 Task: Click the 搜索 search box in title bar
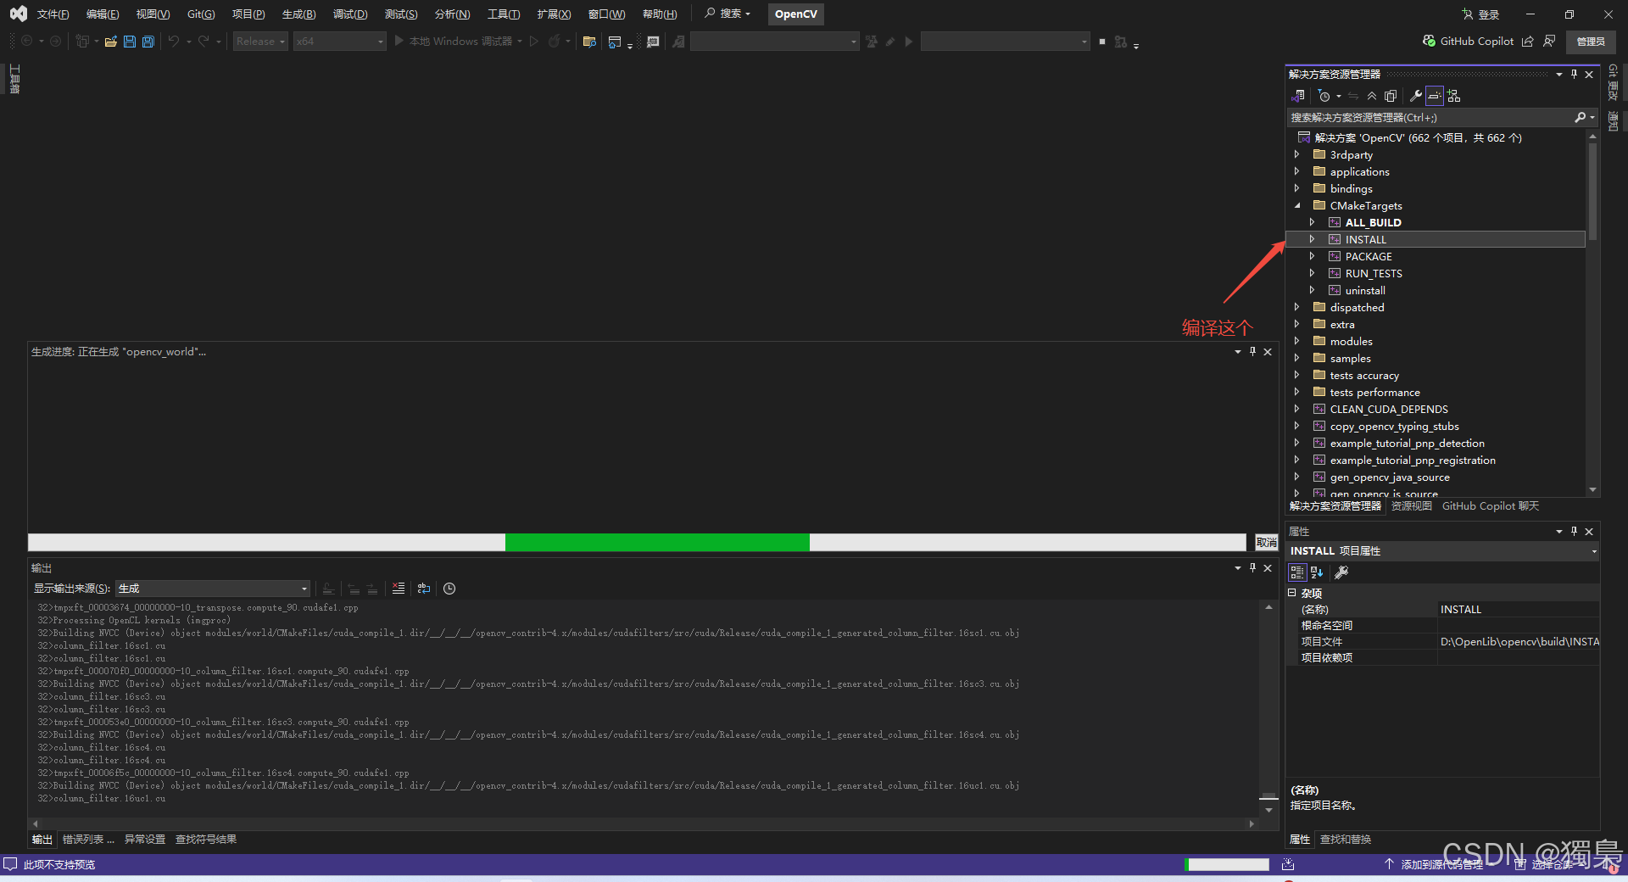[x=728, y=14]
